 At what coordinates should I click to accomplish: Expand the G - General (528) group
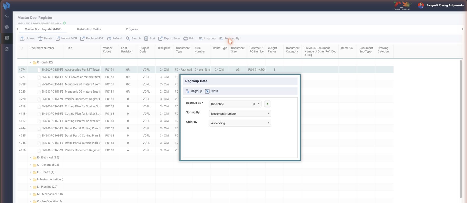(30, 165)
